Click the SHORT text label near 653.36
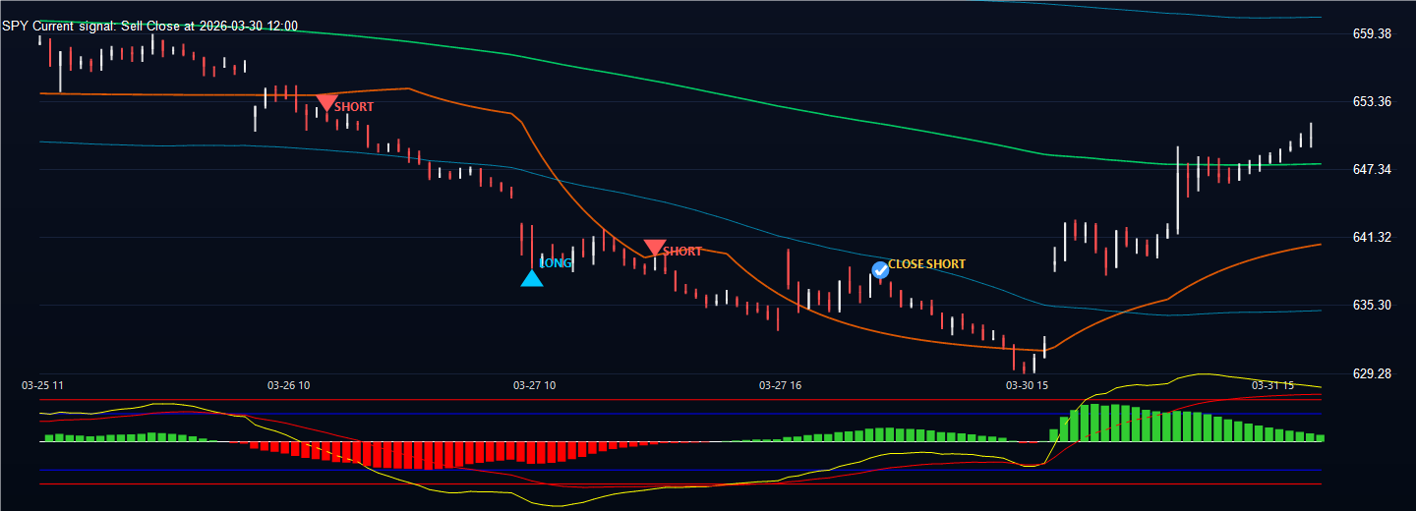The height and width of the screenshot is (511, 1416). tap(354, 106)
